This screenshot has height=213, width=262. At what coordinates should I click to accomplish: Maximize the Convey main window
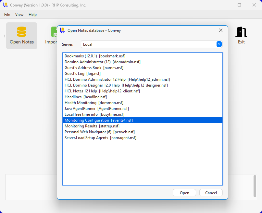coord(239,5)
